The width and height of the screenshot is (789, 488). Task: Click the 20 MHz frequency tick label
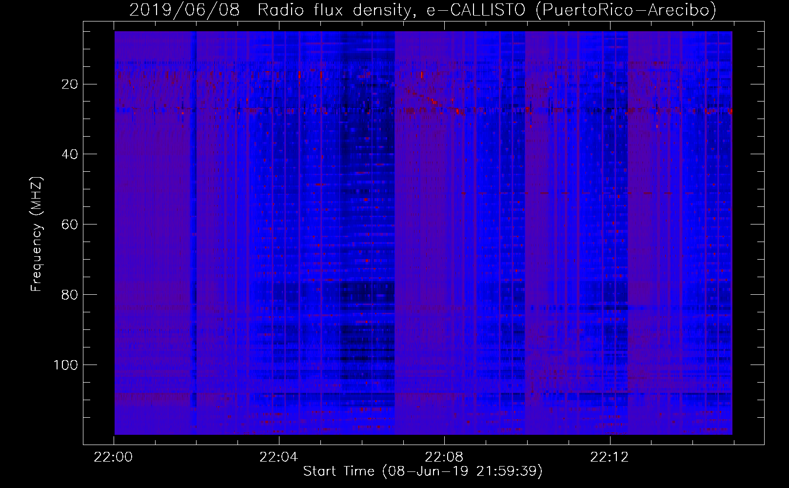[x=70, y=84]
